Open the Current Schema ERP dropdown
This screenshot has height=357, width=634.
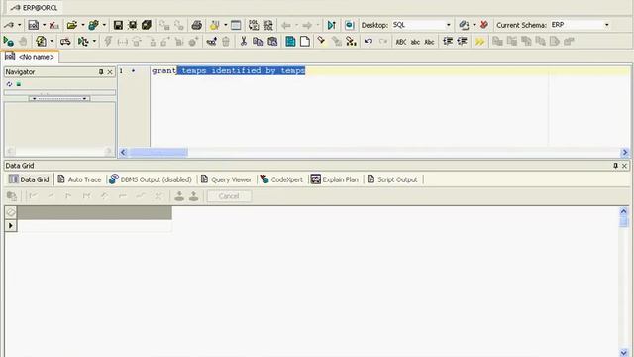(606, 25)
